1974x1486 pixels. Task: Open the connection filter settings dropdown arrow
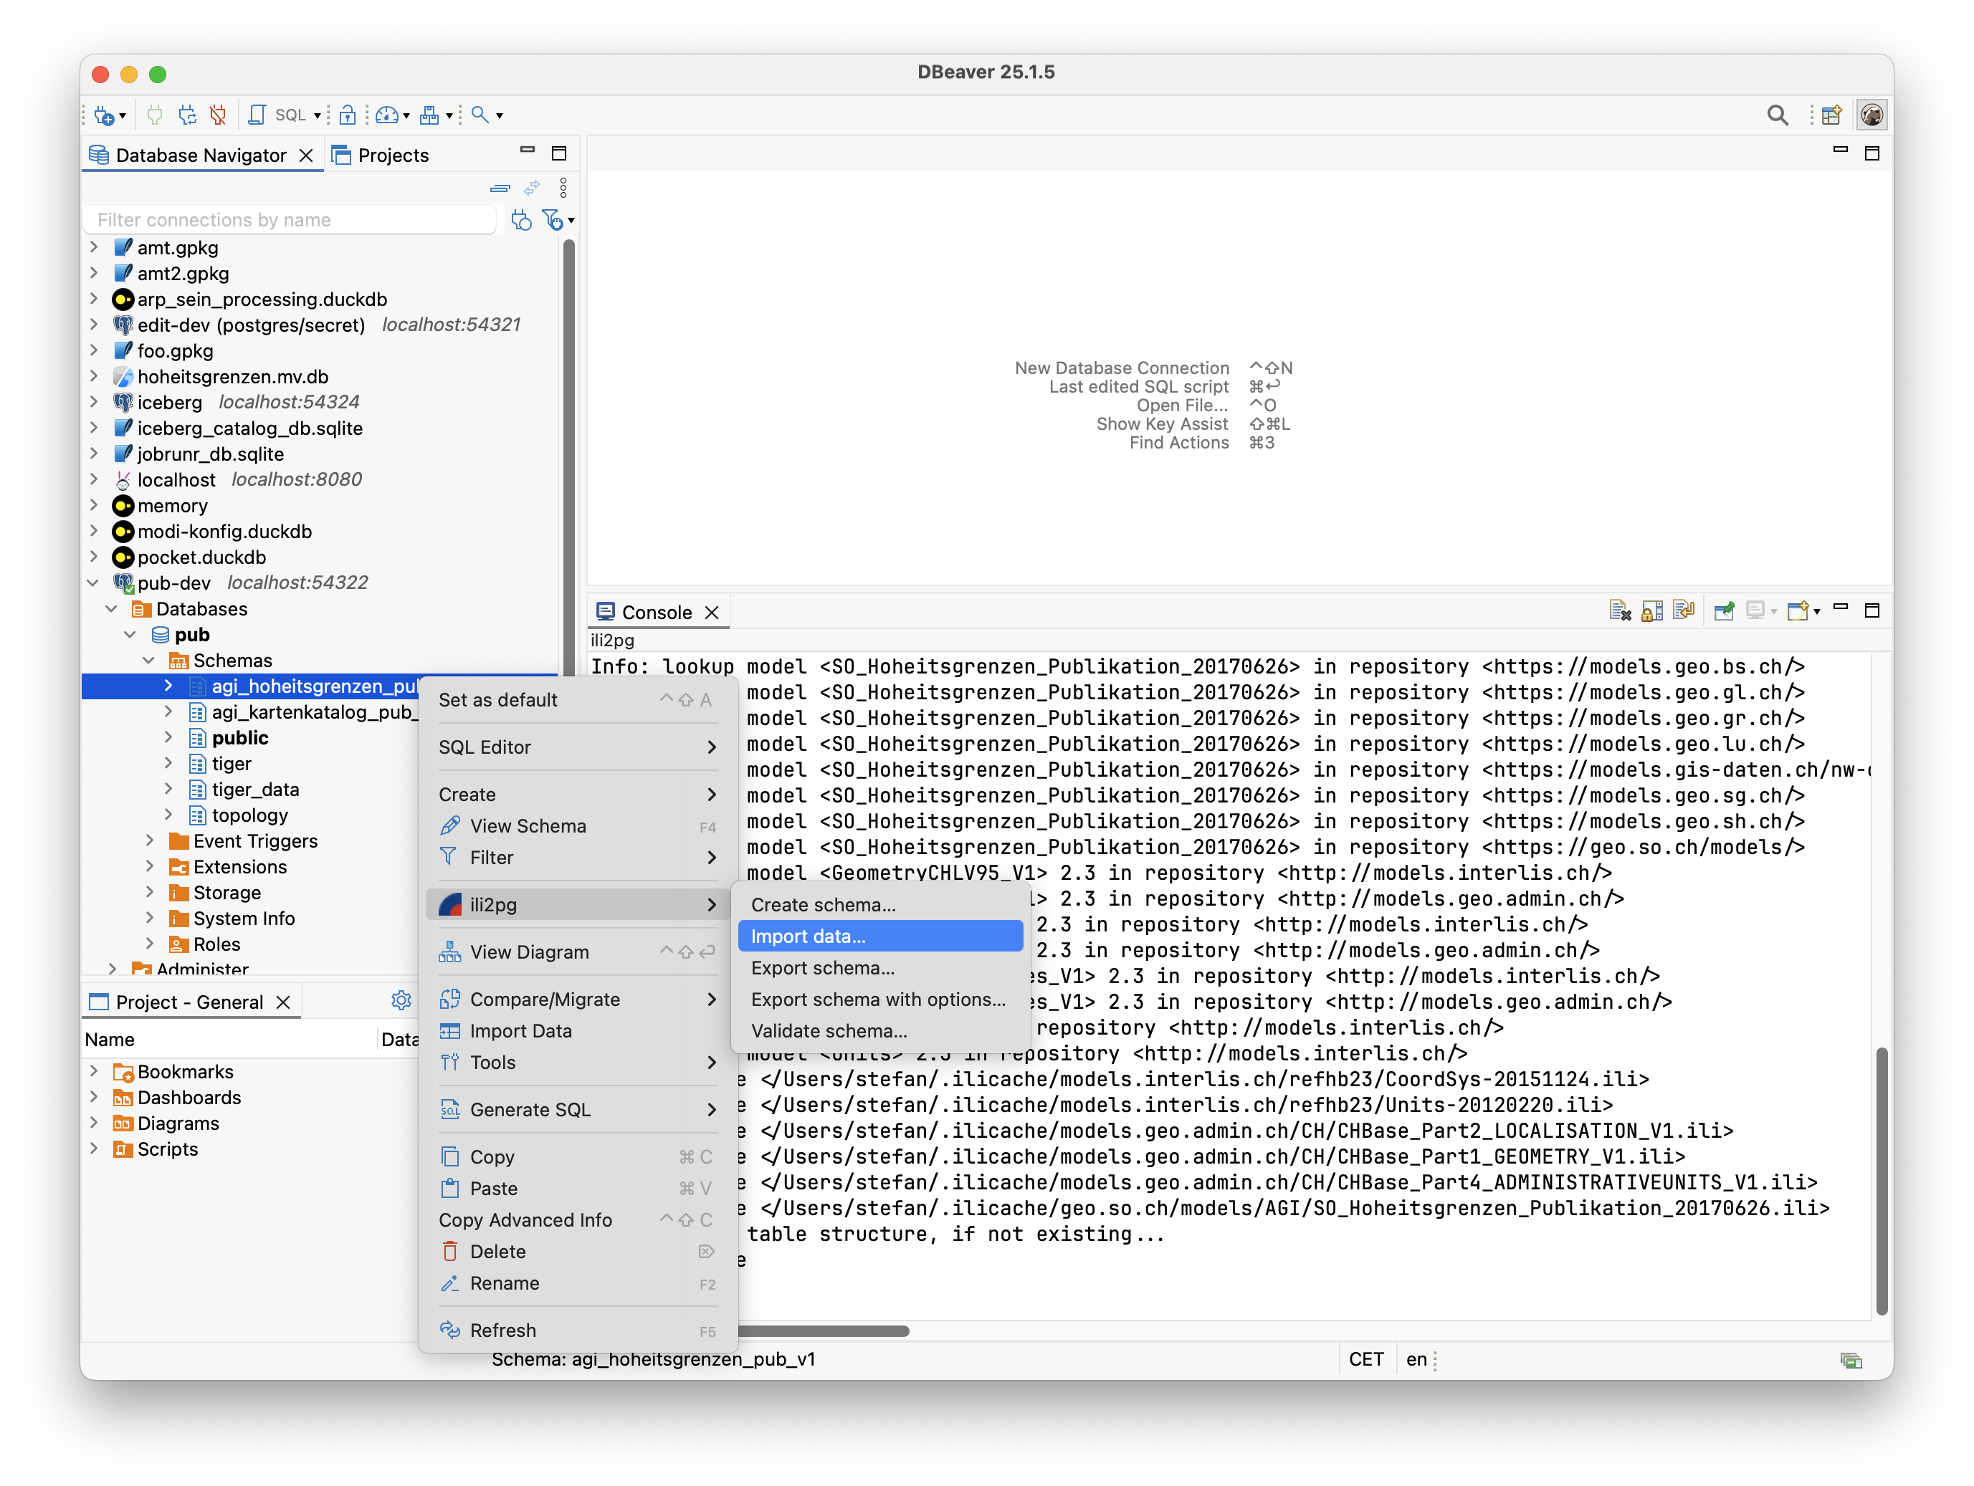coord(571,220)
